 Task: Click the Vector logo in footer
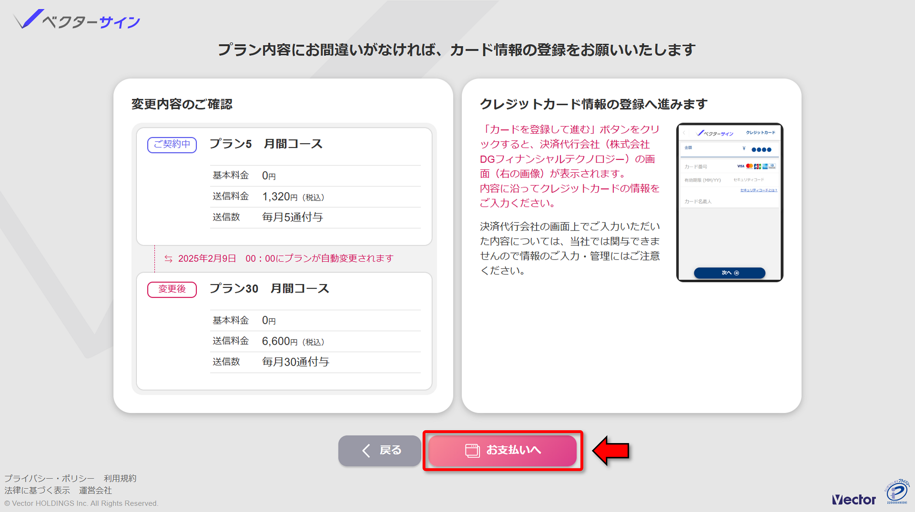tap(854, 499)
